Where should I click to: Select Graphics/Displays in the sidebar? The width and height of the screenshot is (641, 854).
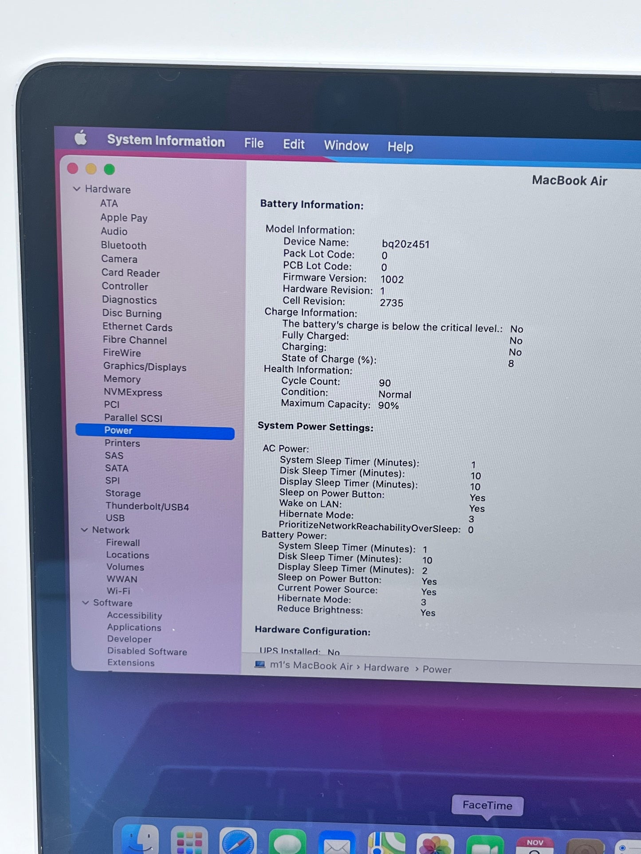pos(145,367)
